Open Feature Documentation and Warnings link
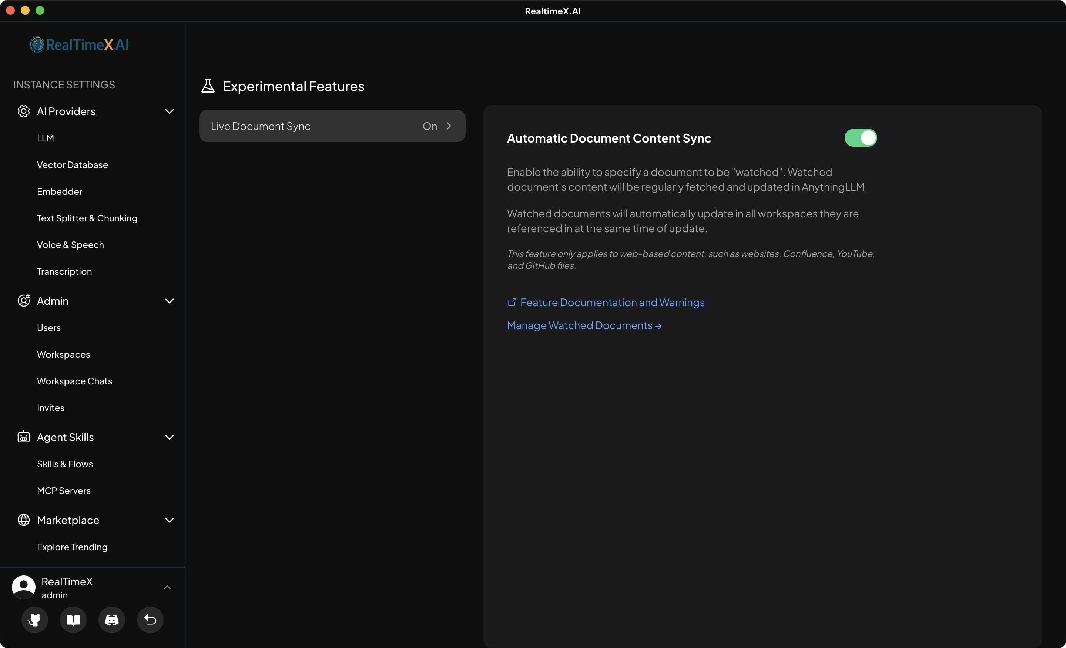The width and height of the screenshot is (1066, 648). 612,302
